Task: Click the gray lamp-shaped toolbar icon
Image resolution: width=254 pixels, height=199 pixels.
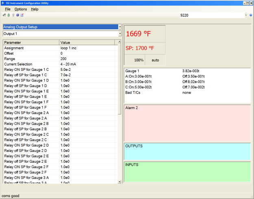Action: coord(13,15)
